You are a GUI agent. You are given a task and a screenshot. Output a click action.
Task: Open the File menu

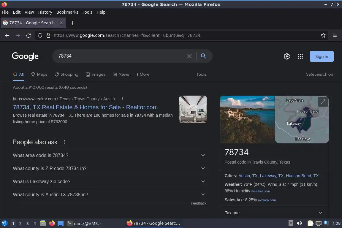(x=5, y=12)
